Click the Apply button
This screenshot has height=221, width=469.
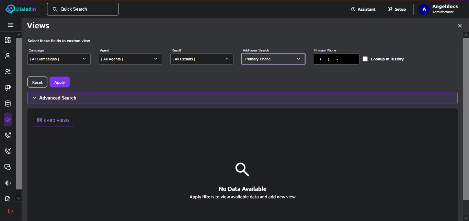[x=59, y=82]
